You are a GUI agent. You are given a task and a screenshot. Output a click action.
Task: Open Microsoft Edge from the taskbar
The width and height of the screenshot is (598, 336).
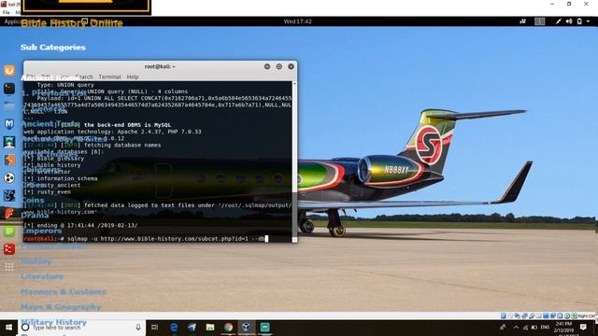tap(174, 328)
